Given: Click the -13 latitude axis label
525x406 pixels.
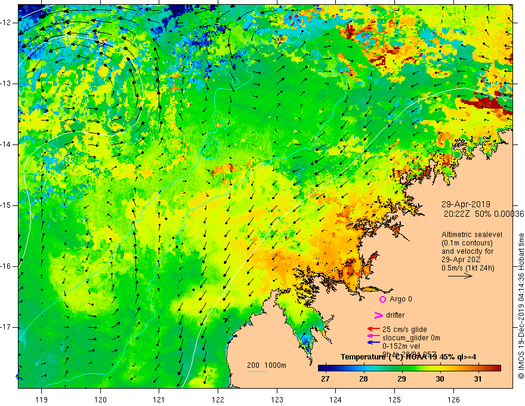Looking at the screenshot, I should (x=7, y=84).
